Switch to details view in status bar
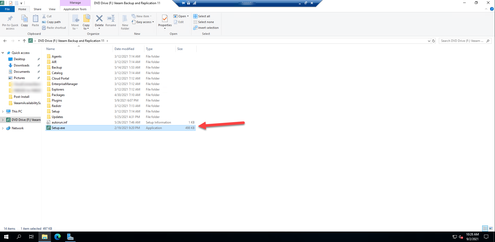This screenshot has width=495, height=242. (x=485, y=228)
